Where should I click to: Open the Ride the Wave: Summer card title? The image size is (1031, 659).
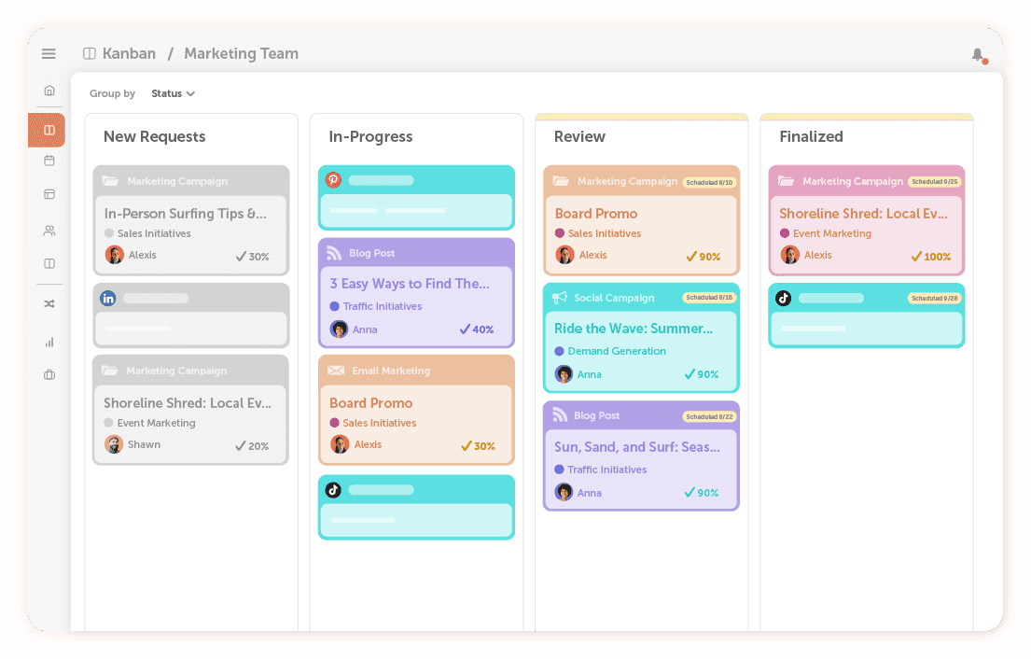coord(633,328)
